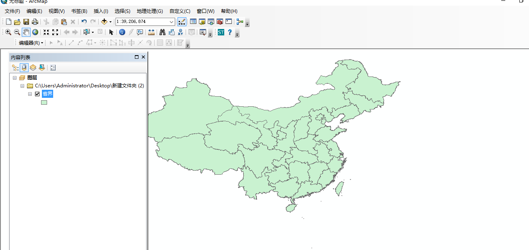The height and width of the screenshot is (250, 529).
Task: Collapse the 省界 layer symbology node
Action: [x=30, y=94]
